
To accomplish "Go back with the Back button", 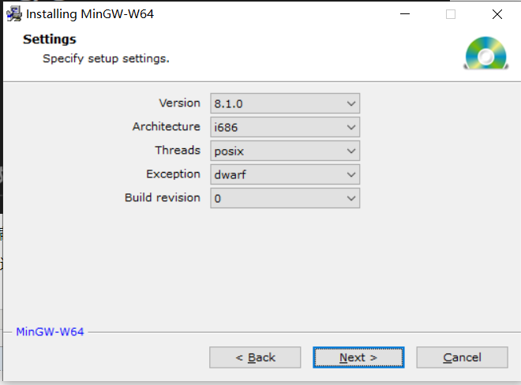I will [255, 357].
